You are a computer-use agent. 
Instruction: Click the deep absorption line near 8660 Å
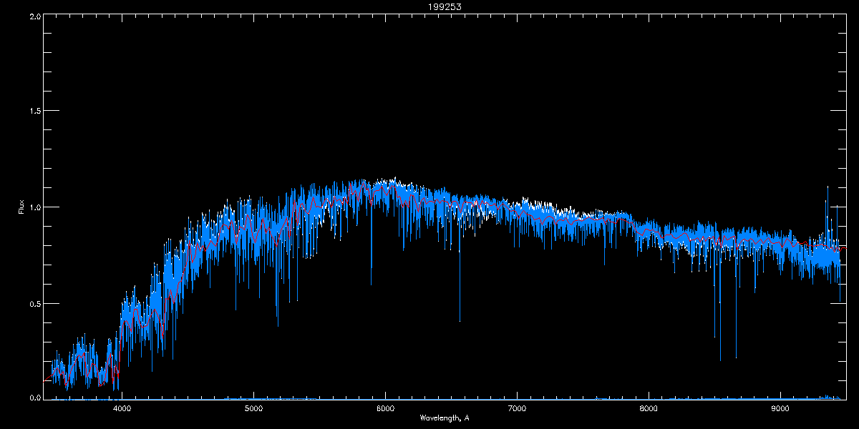pos(736,356)
